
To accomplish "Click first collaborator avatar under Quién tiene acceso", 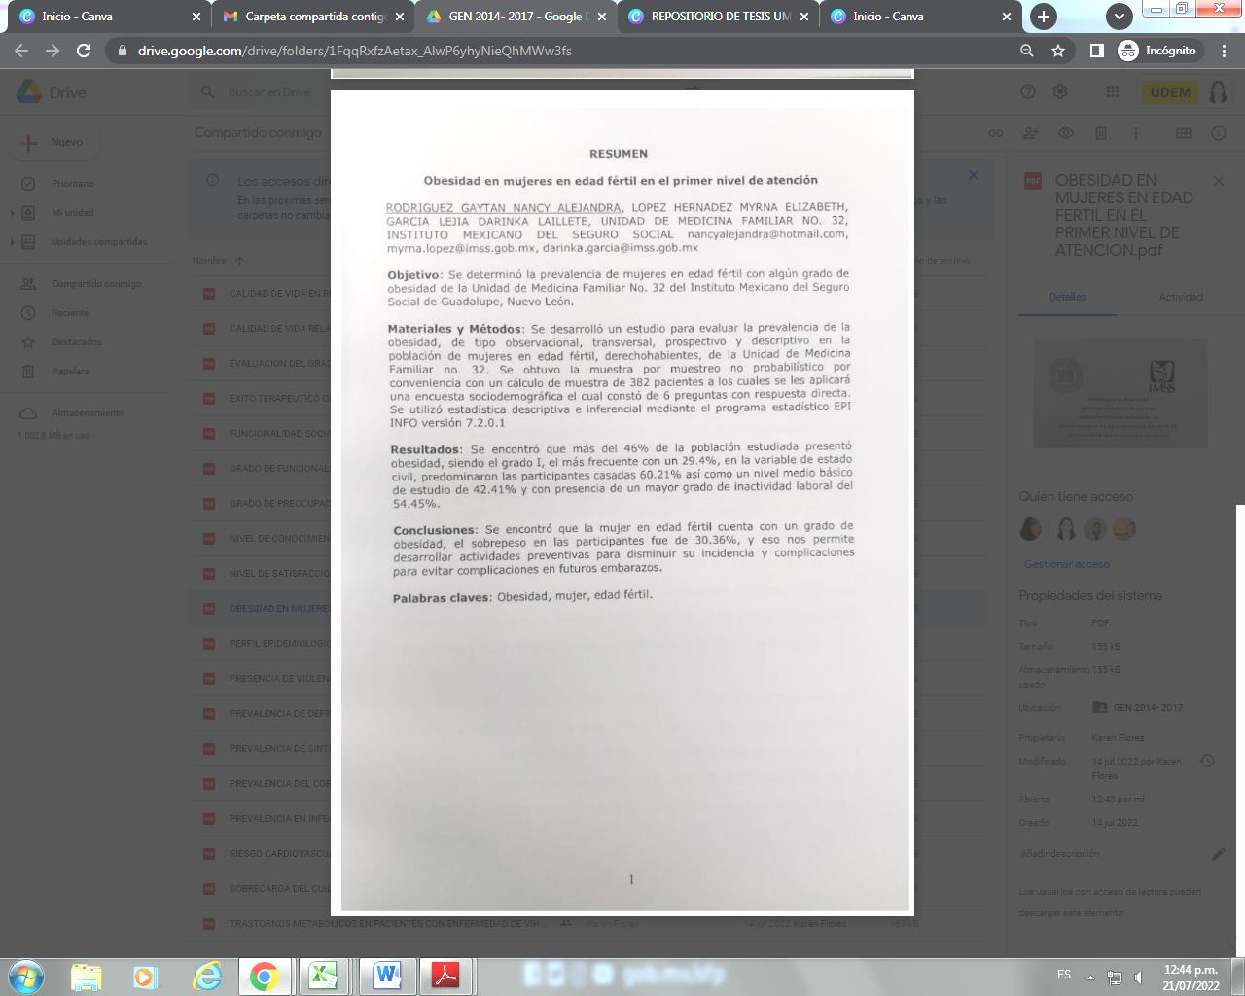I will click(x=1031, y=529).
